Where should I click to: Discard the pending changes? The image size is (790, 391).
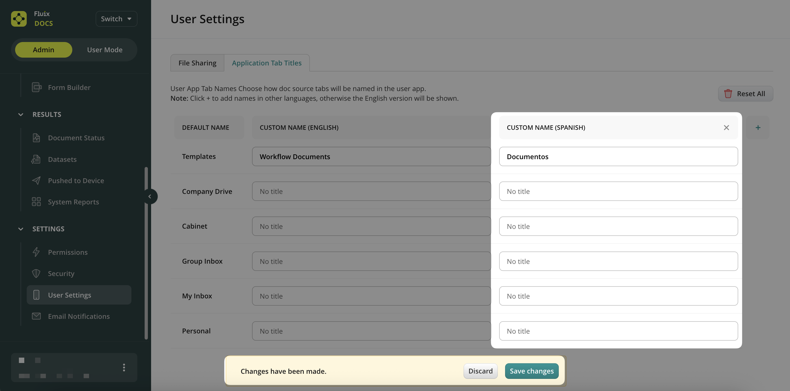[480, 371]
